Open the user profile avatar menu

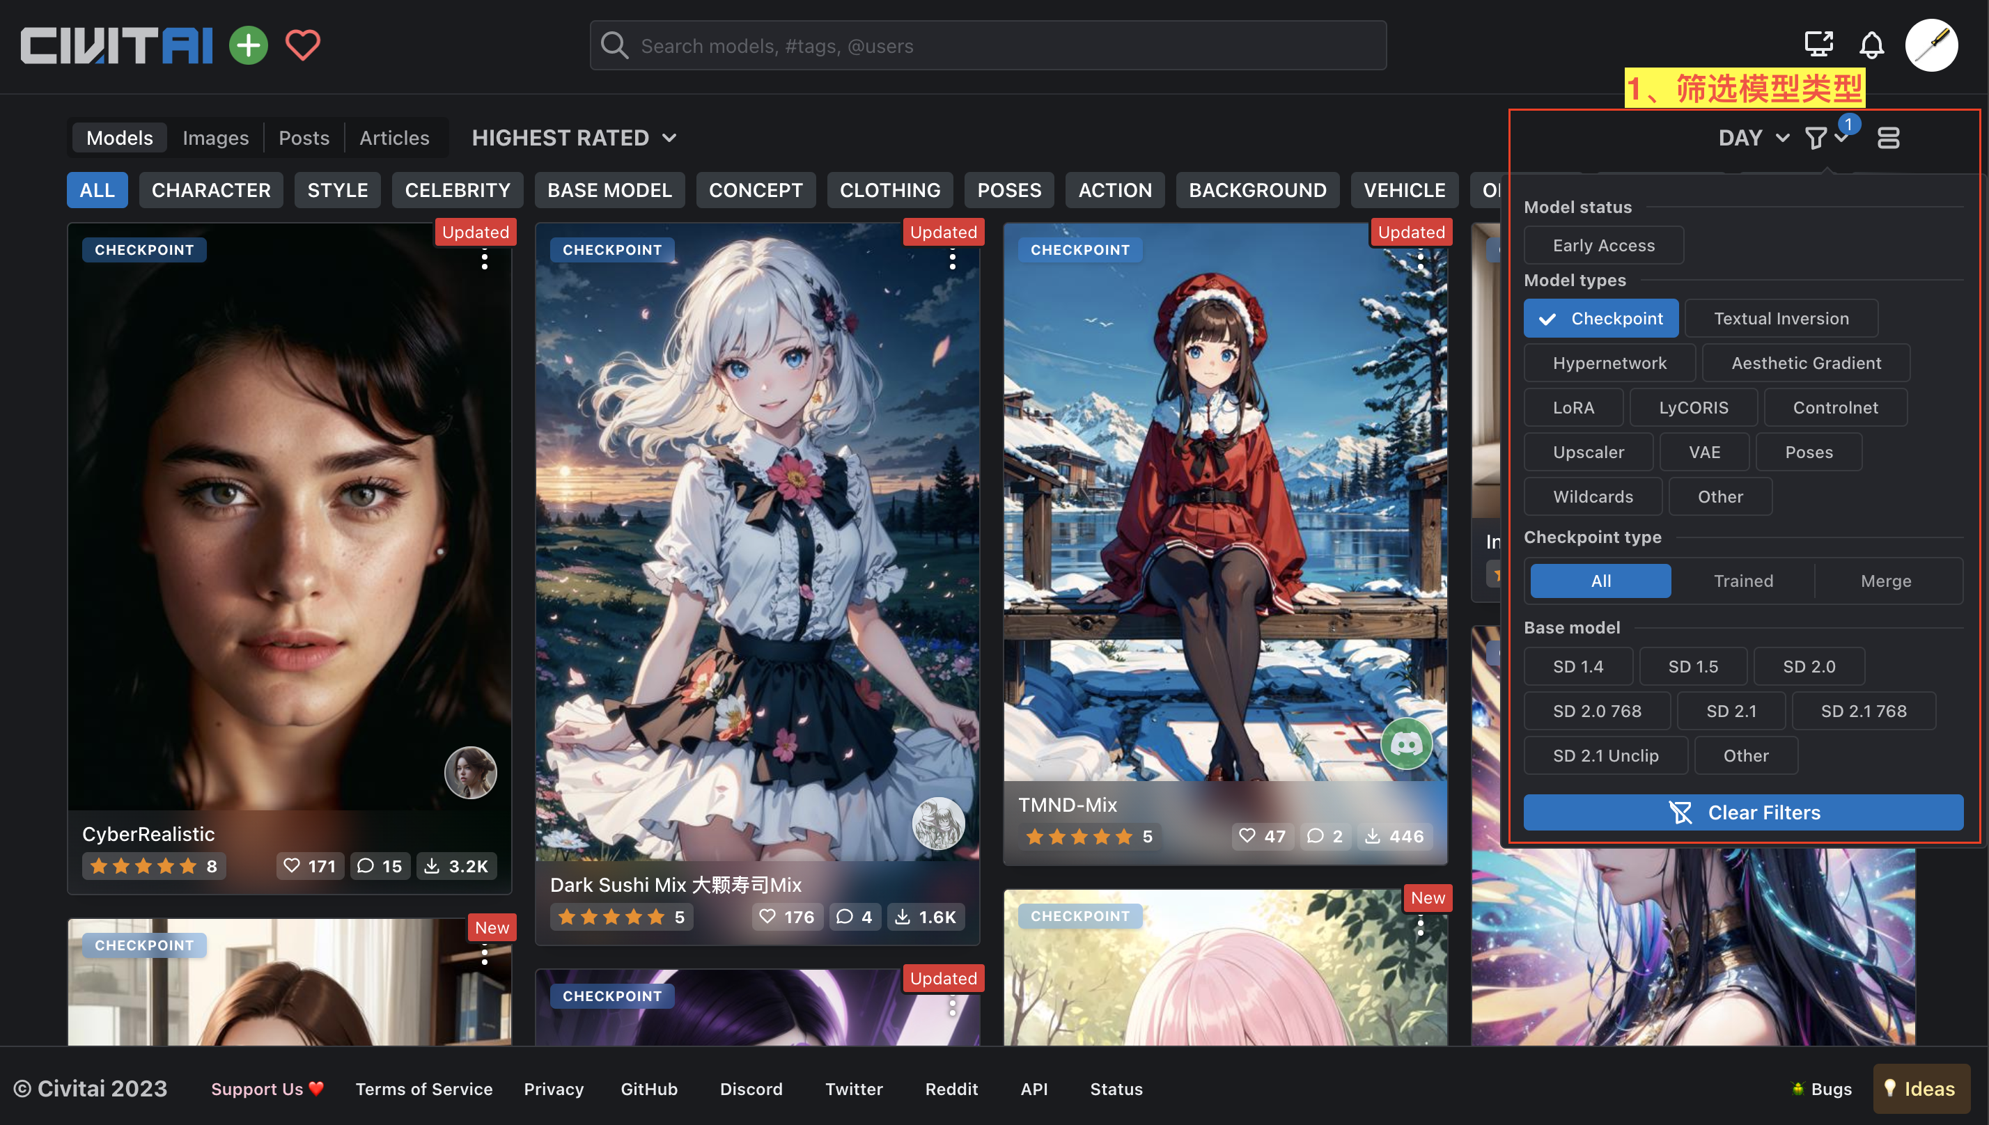(x=1930, y=45)
